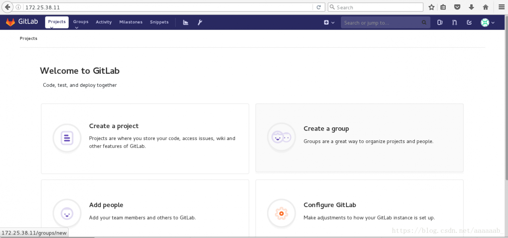Open the downloads arrow icon

(471, 7)
